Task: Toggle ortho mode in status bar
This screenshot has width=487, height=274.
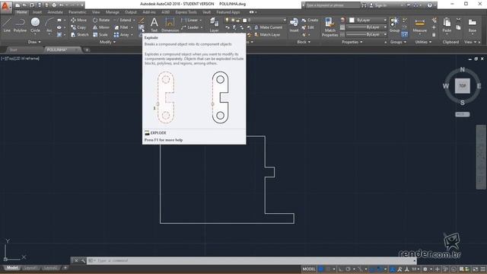Action: pyautogui.click(x=340, y=269)
